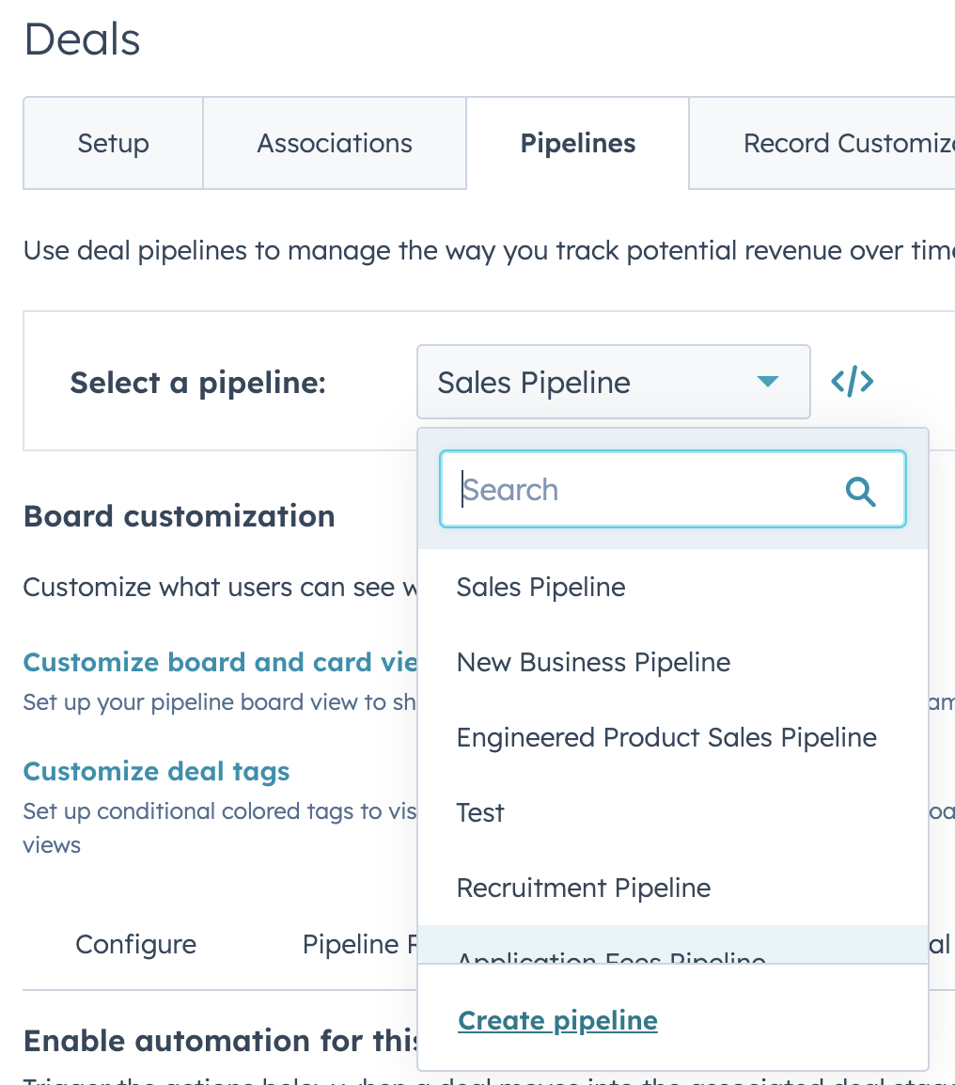Pick the Test pipeline
The width and height of the screenshot is (955, 1085).
[x=480, y=812]
